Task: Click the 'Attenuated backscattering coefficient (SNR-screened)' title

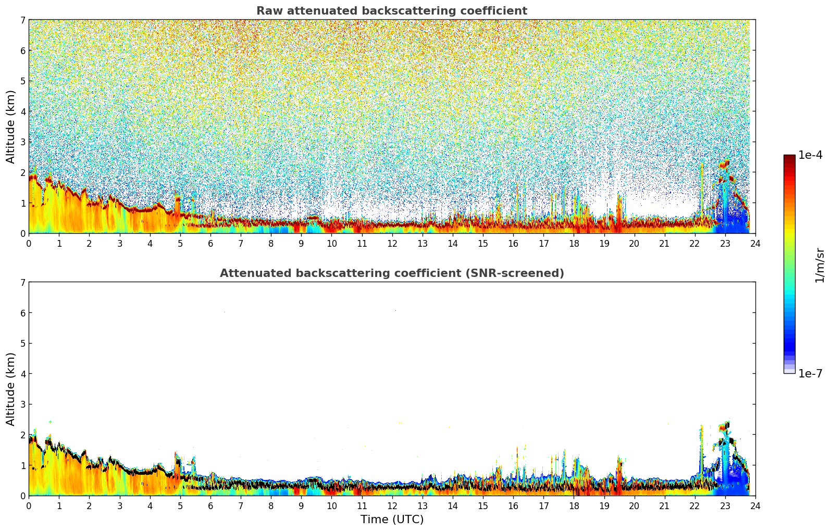Action: pyautogui.click(x=392, y=273)
